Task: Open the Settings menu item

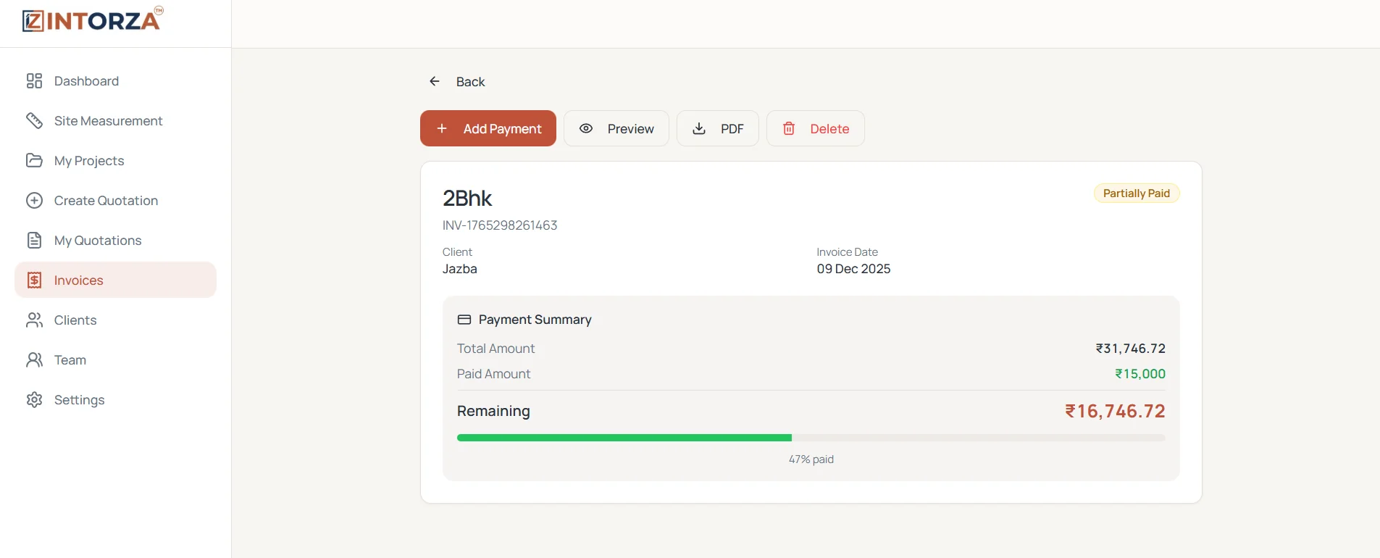Action: 115,399
